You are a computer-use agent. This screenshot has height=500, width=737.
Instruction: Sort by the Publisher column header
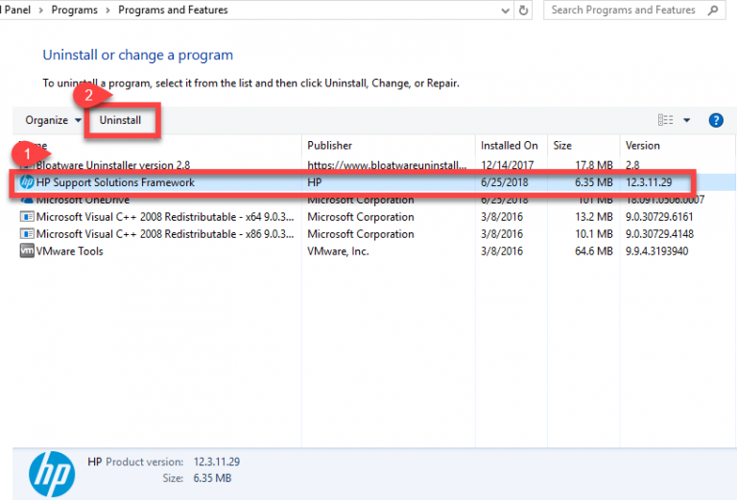(x=389, y=146)
